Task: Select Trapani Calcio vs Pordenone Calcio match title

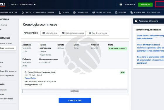Action: point(41,72)
